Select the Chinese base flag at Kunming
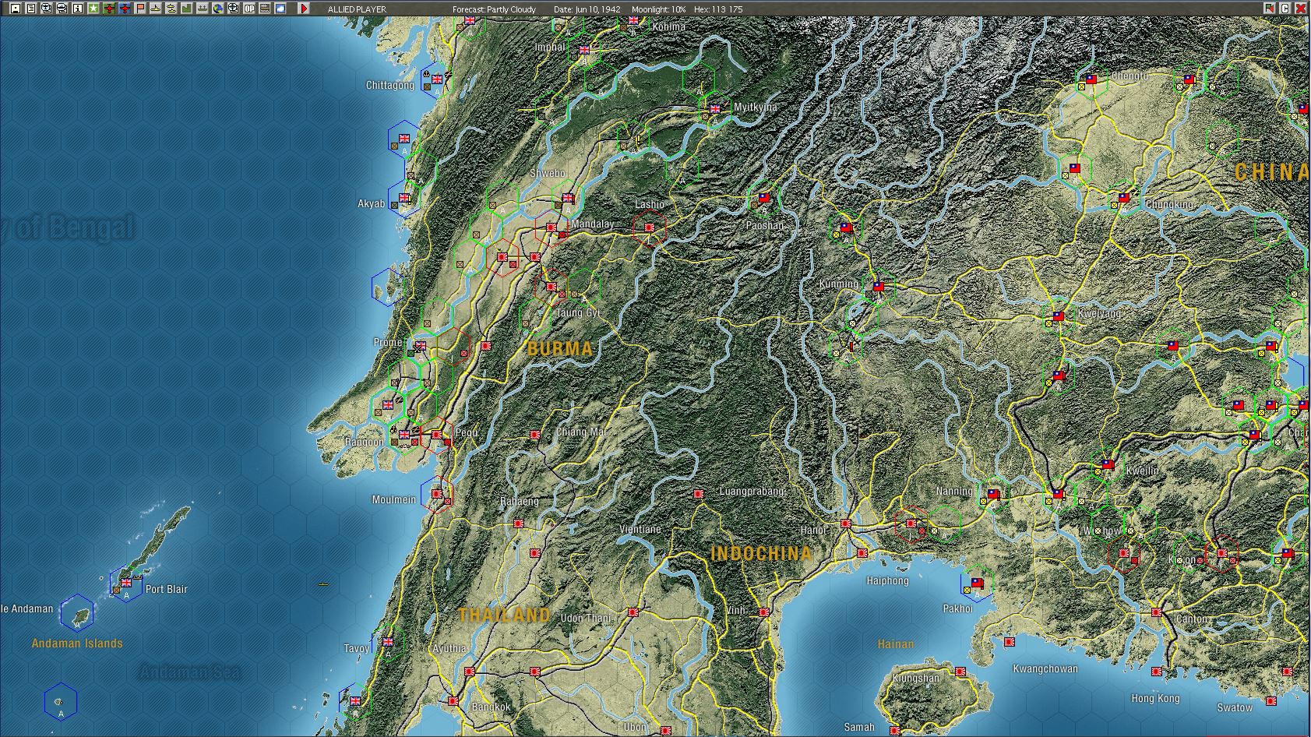This screenshot has height=737, width=1311. pyautogui.click(x=879, y=286)
